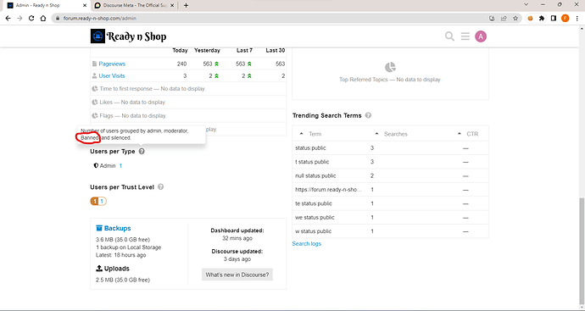Click the Top Referred Topics placeholder text
The width and height of the screenshot is (585, 311).
(x=390, y=80)
